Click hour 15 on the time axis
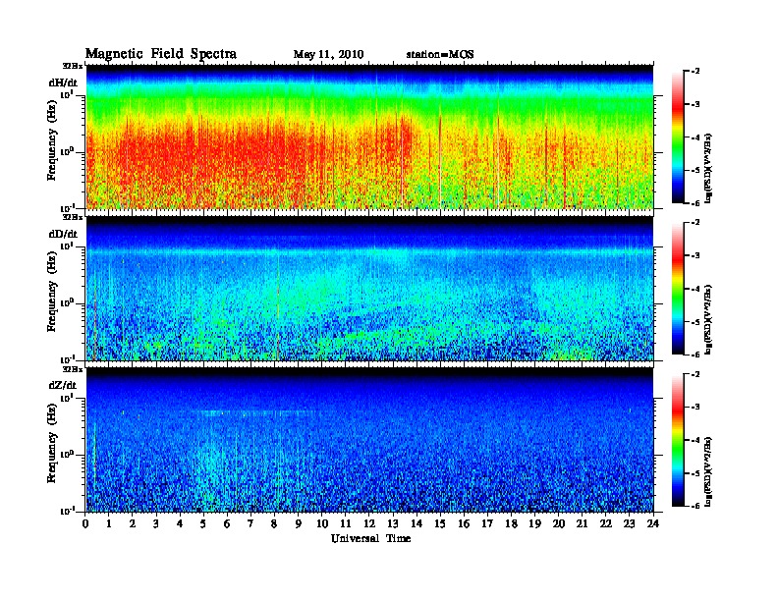This screenshot has height=601, width=778. coord(440,523)
